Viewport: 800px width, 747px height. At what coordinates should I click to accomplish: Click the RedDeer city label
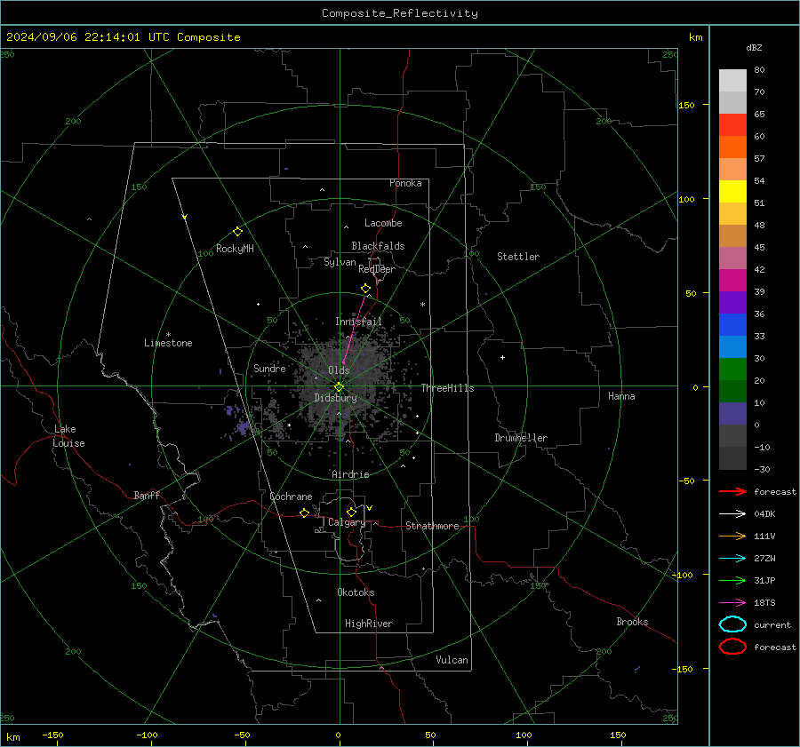(x=377, y=269)
